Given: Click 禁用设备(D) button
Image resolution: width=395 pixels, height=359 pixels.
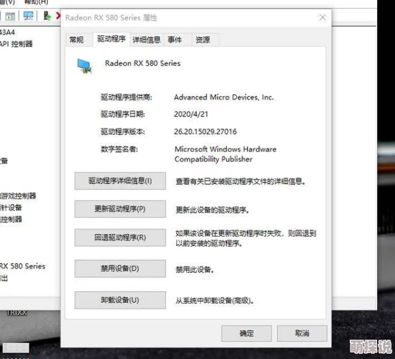Looking at the screenshot, I should pyautogui.click(x=120, y=269).
